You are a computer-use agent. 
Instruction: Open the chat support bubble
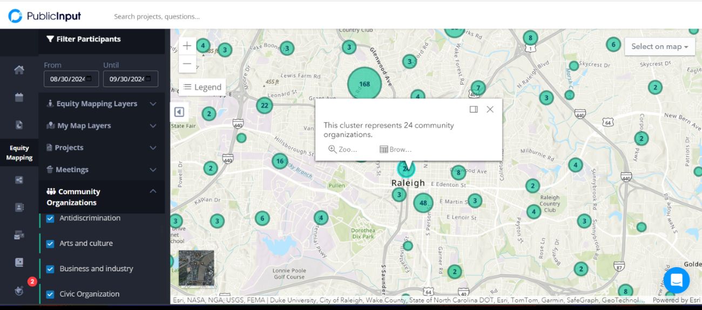pos(676,280)
